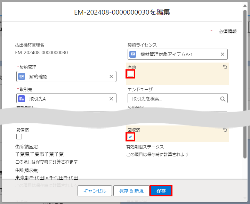
Task: Click the 契約ライセンス record icon
Action: point(133,54)
